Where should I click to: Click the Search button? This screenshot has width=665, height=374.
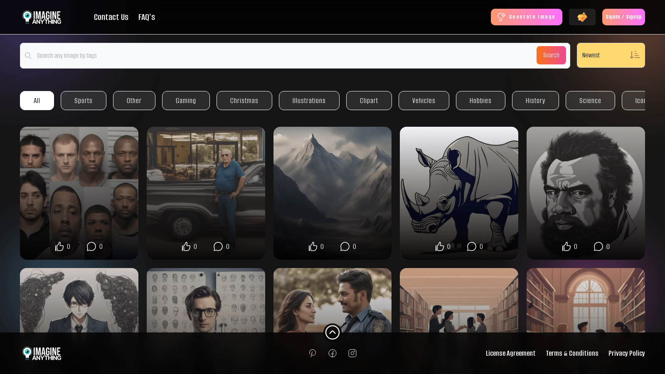point(551,55)
